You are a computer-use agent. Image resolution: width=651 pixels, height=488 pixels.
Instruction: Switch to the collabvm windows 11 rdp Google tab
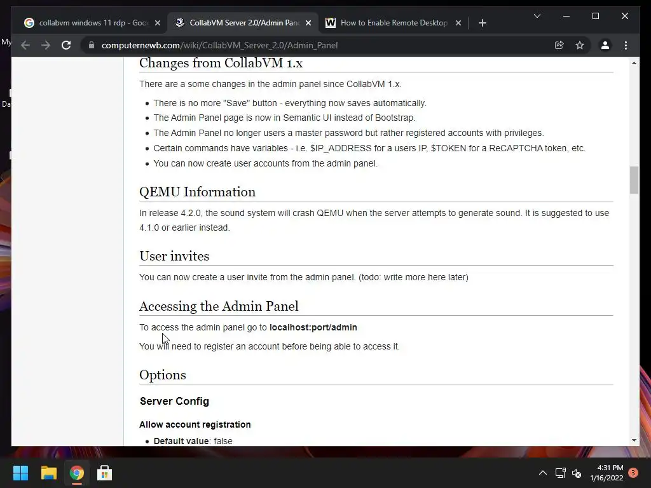92,23
